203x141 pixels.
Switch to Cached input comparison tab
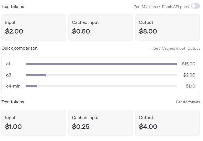[173, 48]
